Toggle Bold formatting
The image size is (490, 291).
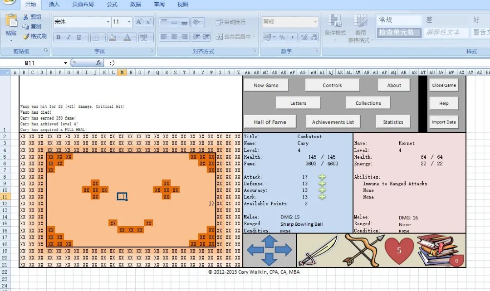click(x=59, y=37)
